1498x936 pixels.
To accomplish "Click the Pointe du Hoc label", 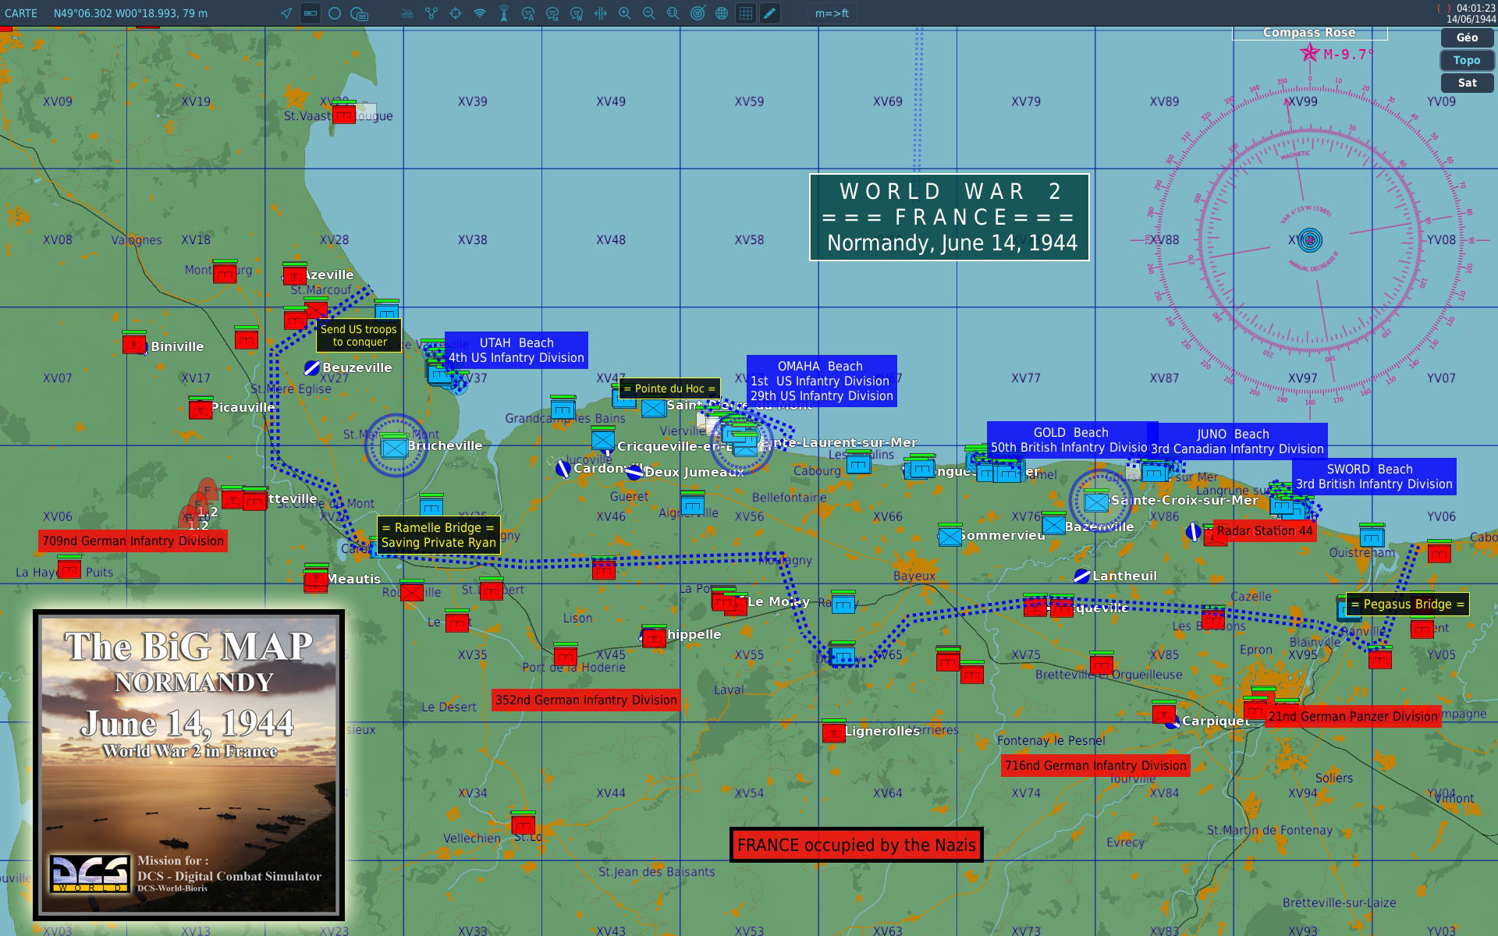I will click(669, 388).
